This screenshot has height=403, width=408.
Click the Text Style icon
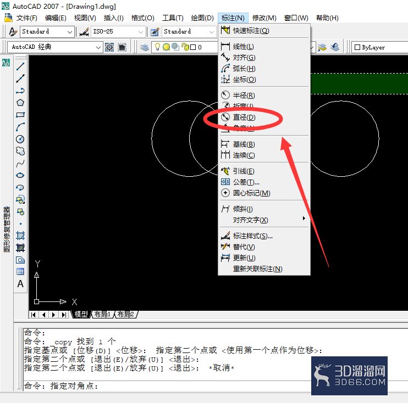click(13, 31)
